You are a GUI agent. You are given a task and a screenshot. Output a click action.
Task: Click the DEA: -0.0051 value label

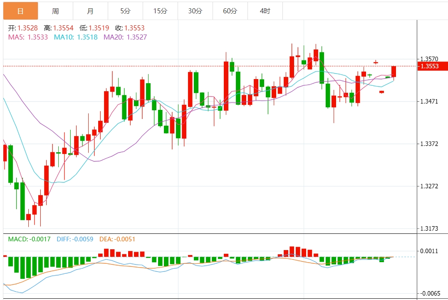tap(117, 239)
